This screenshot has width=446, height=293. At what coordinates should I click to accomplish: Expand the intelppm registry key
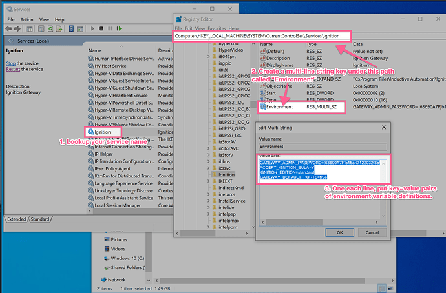coord(209,227)
